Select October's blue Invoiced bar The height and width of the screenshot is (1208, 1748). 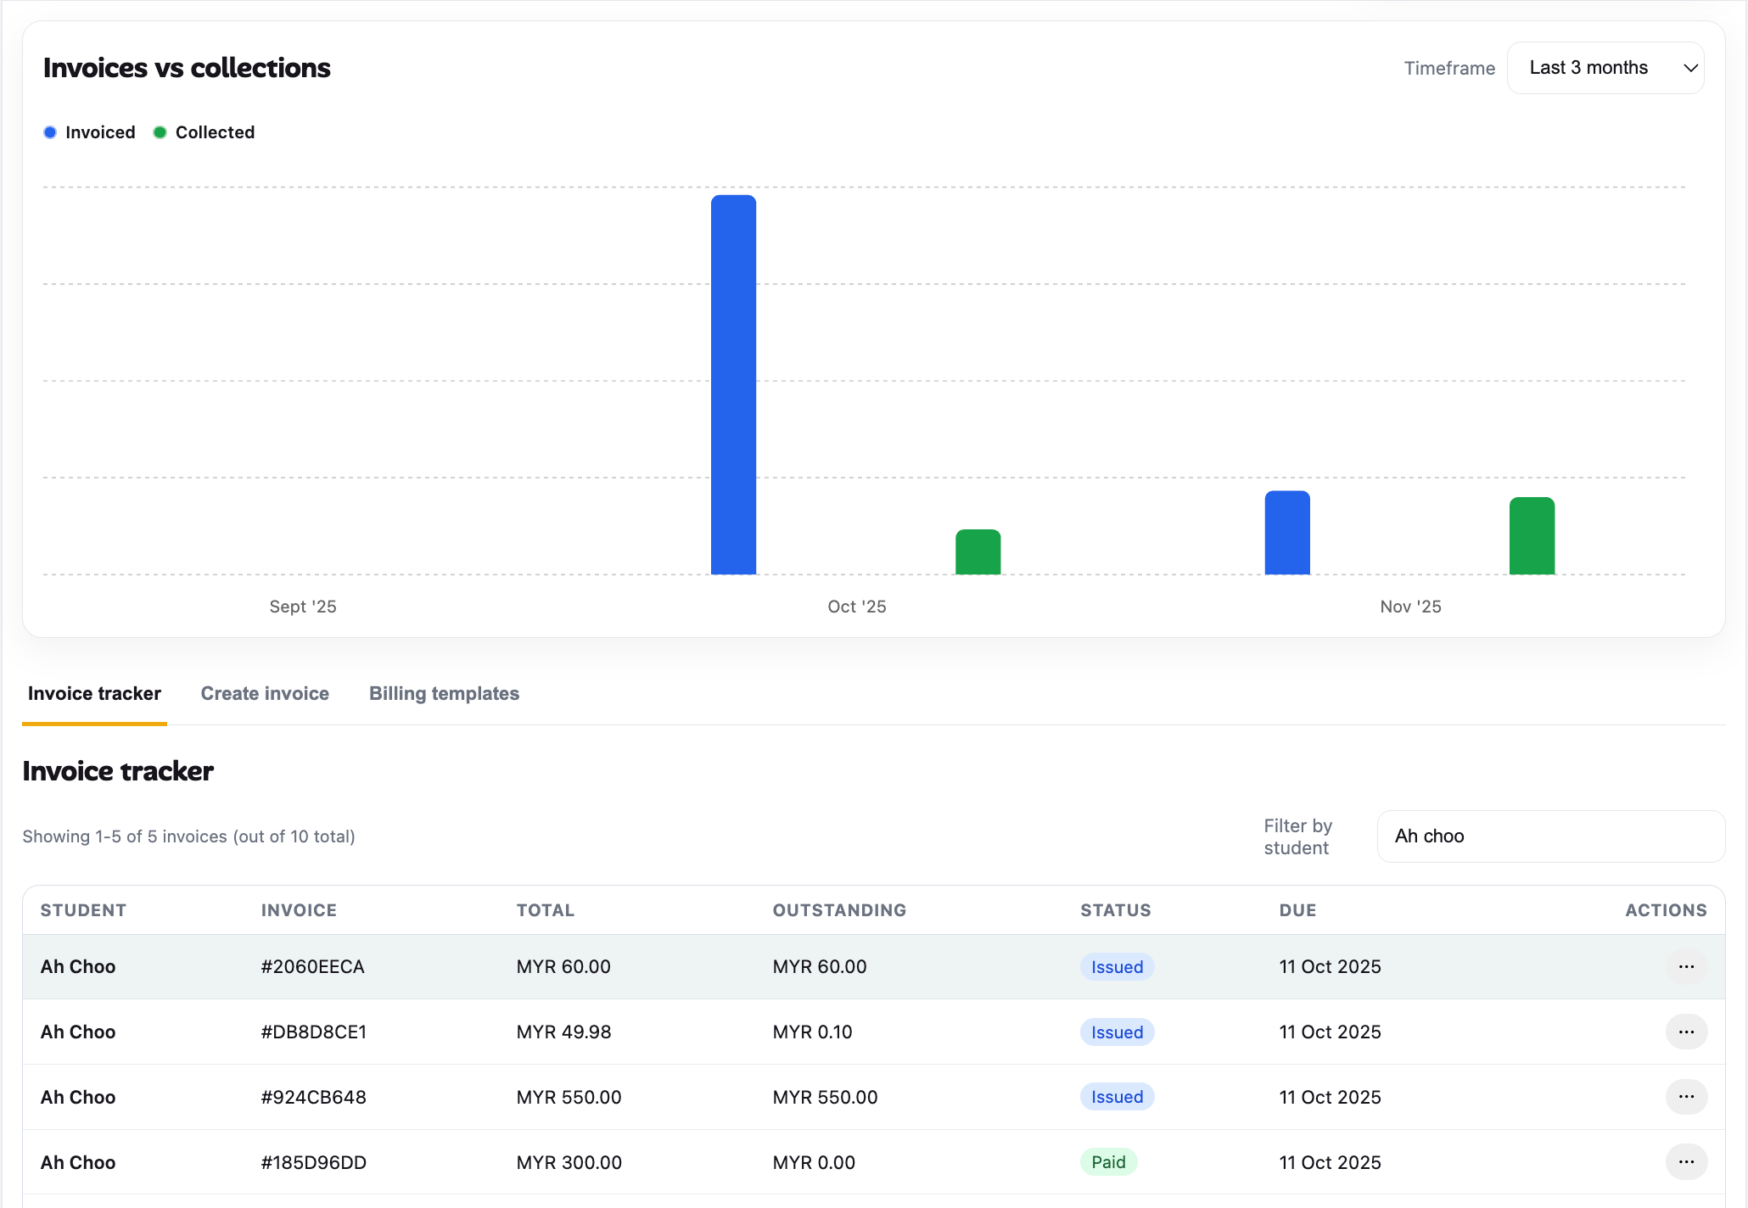click(733, 382)
